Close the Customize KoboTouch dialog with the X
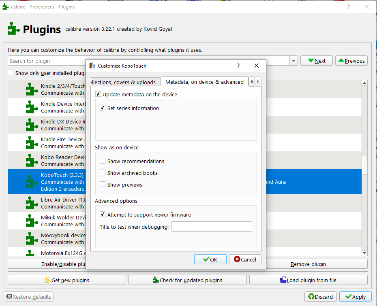This screenshot has width=377, height=306. [257, 66]
